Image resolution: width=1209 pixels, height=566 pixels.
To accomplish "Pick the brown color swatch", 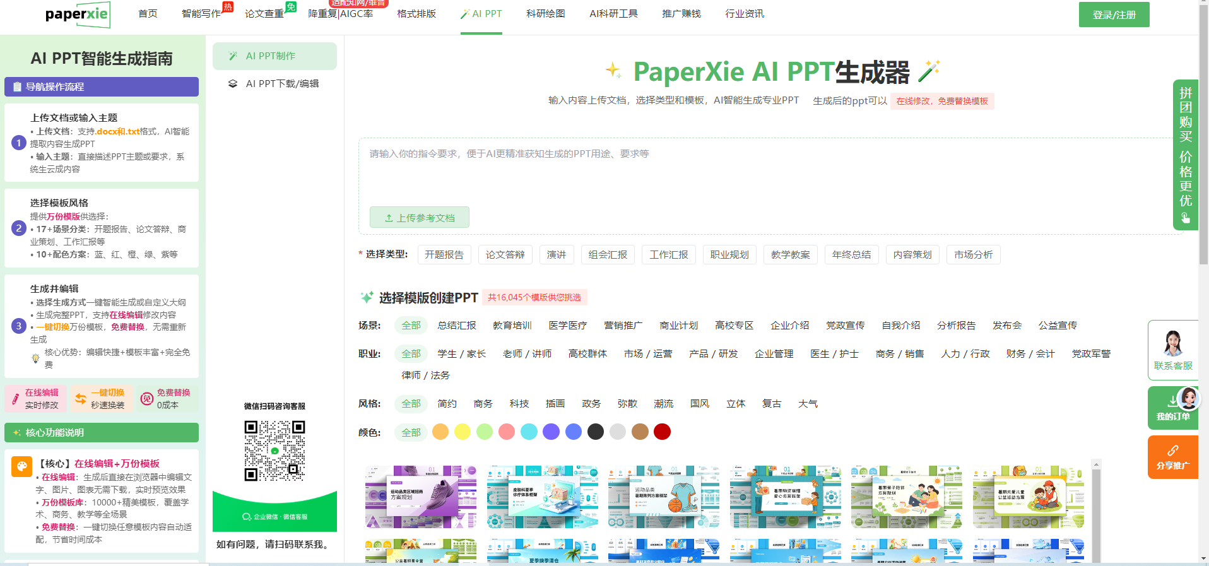I will [x=640, y=432].
